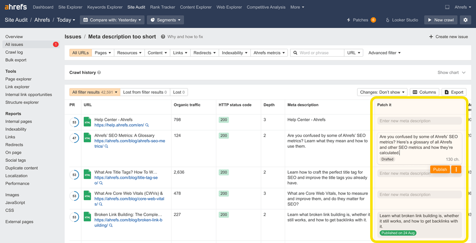Publish the drafted meta description
This screenshot has height=243, width=476.
[x=440, y=169]
